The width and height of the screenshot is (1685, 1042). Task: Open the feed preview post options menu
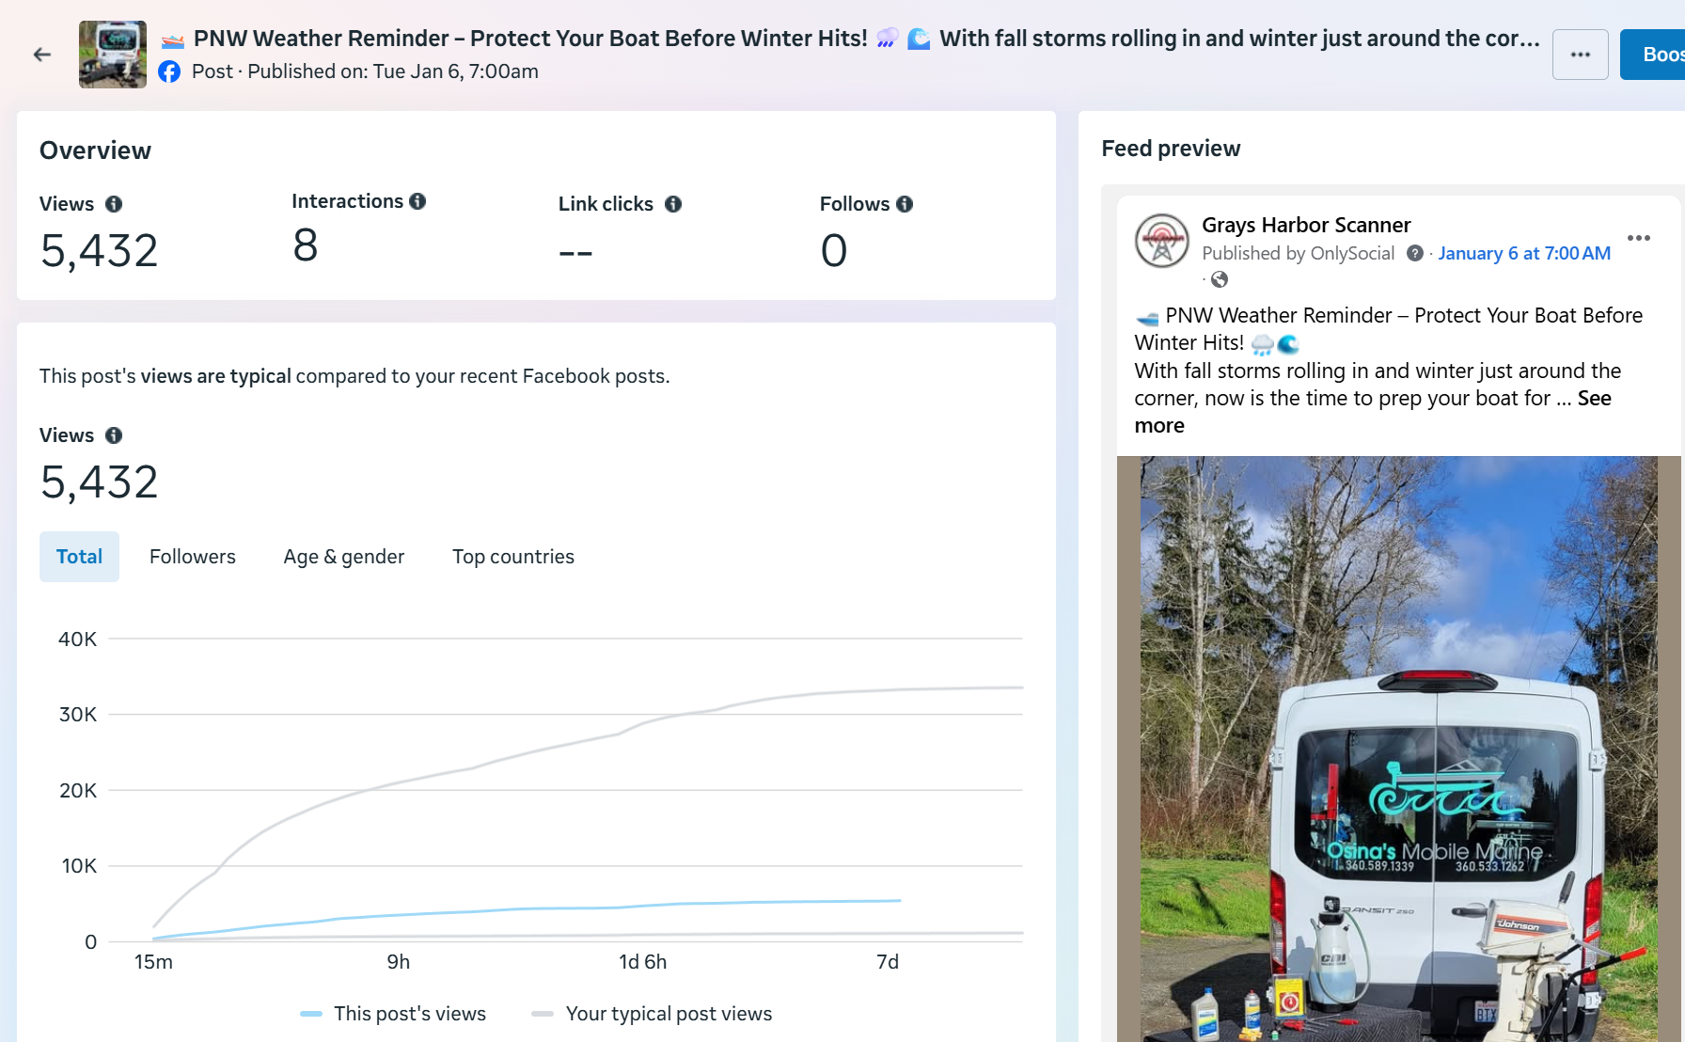[x=1638, y=238]
